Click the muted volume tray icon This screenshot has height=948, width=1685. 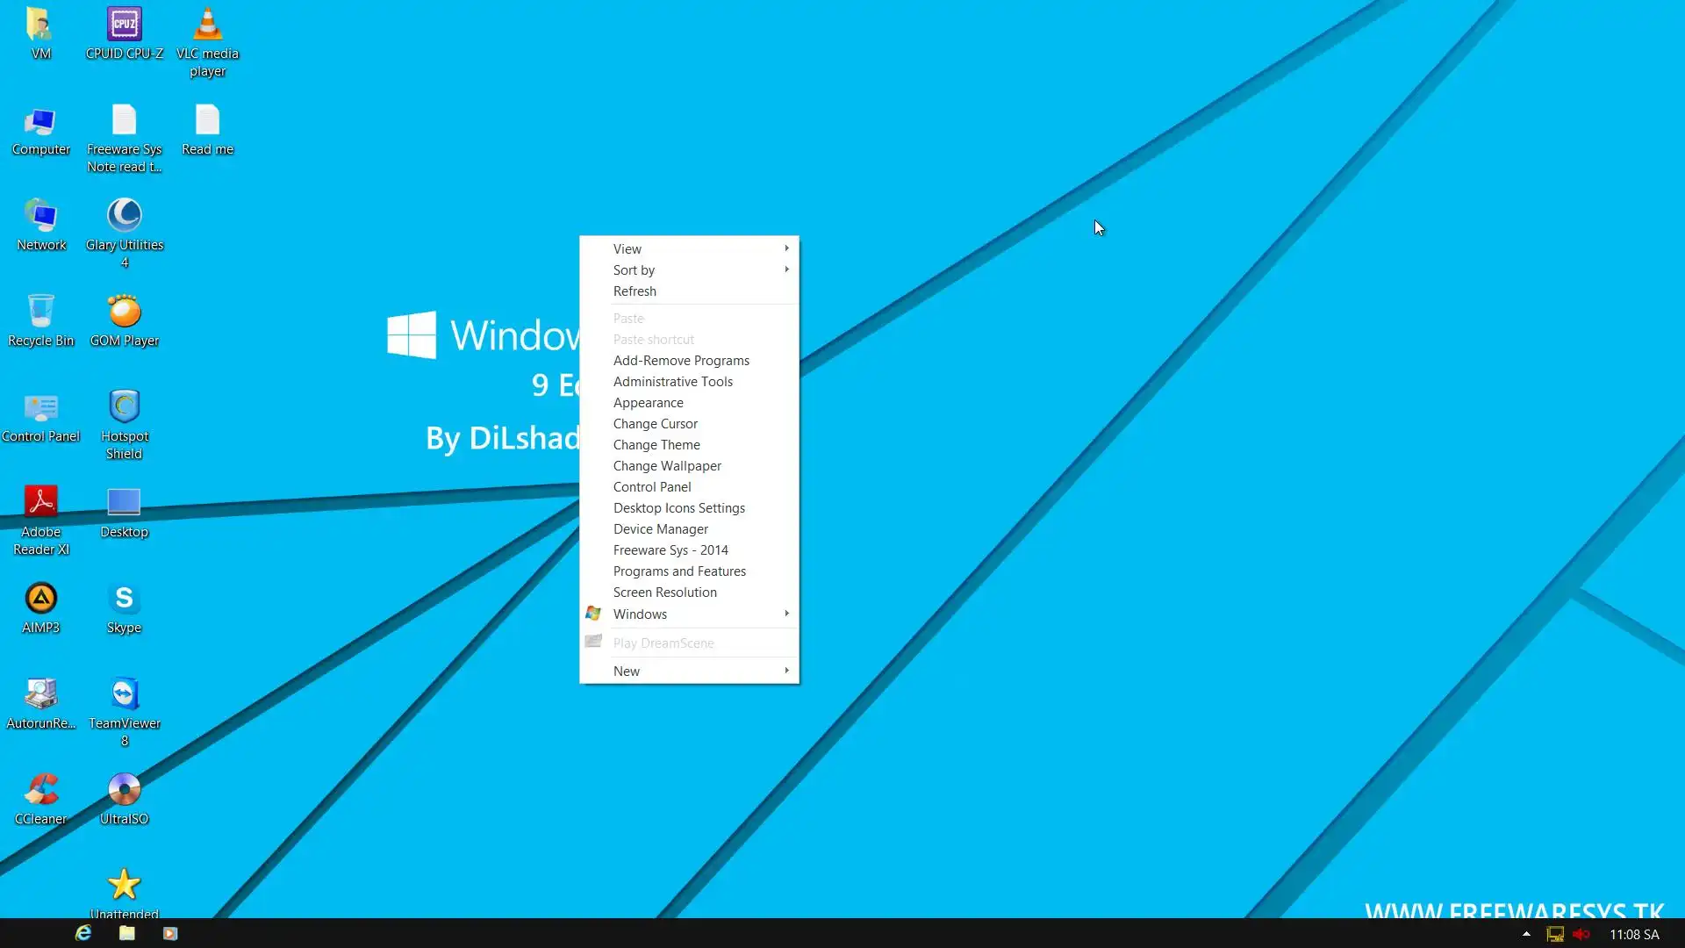click(x=1581, y=934)
